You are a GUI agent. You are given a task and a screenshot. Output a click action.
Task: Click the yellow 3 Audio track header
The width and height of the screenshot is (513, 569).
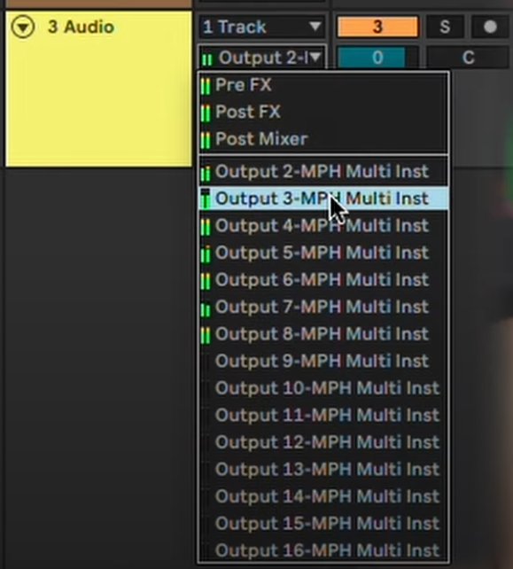[98, 89]
